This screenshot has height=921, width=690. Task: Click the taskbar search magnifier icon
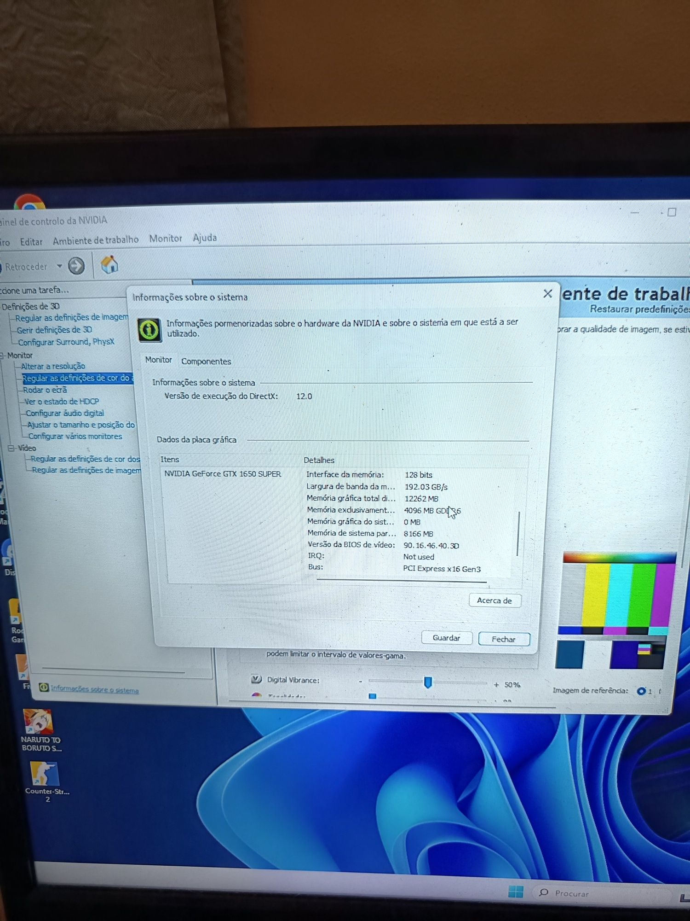coord(544,892)
